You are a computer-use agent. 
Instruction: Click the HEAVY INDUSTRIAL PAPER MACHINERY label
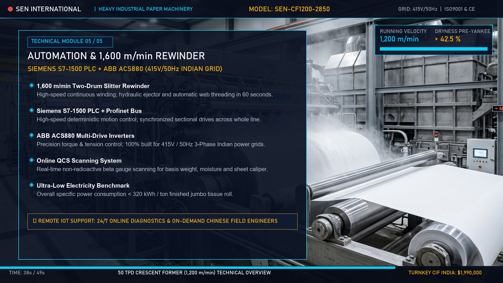[145, 9]
